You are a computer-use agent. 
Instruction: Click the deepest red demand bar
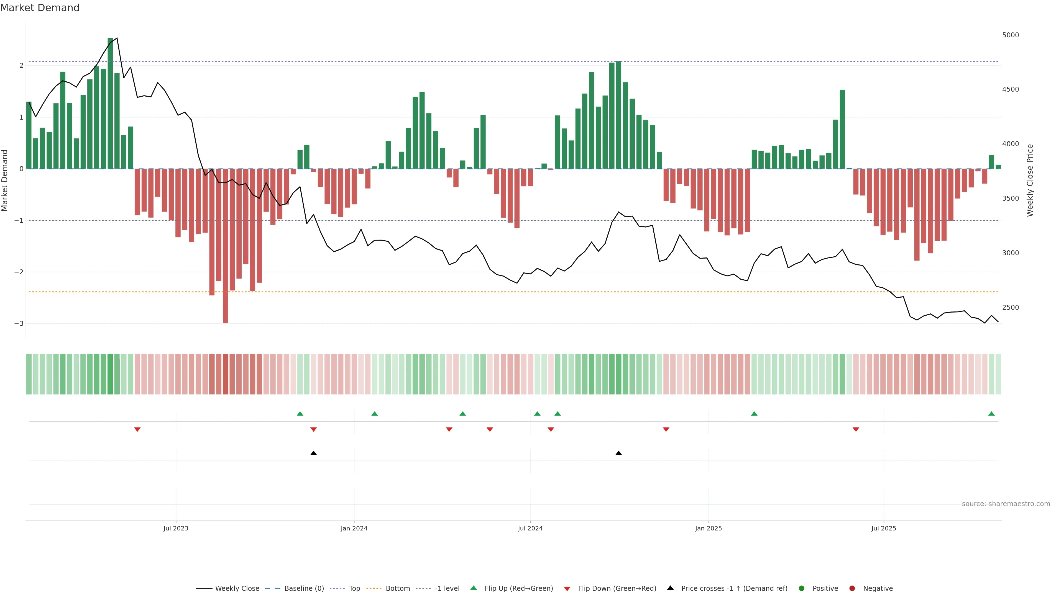[x=226, y=248]
